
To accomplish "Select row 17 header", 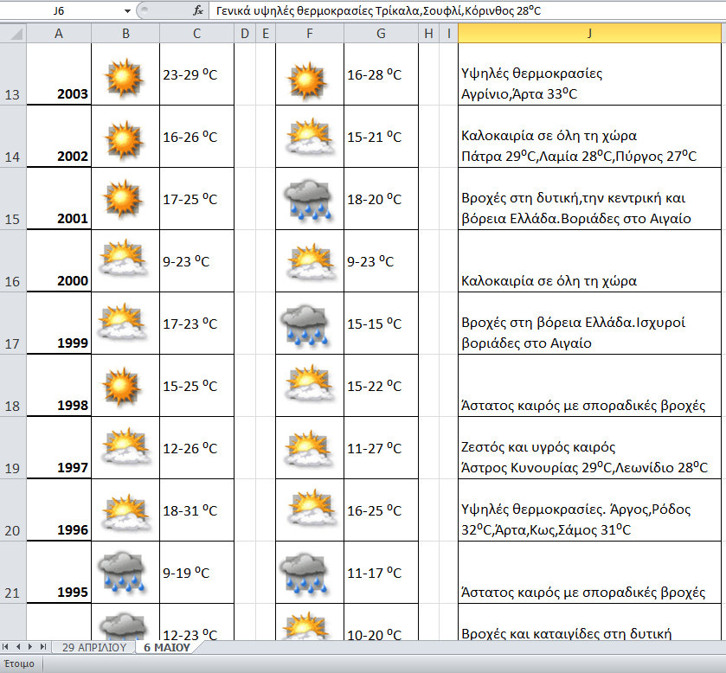I will tap(13, 324).
